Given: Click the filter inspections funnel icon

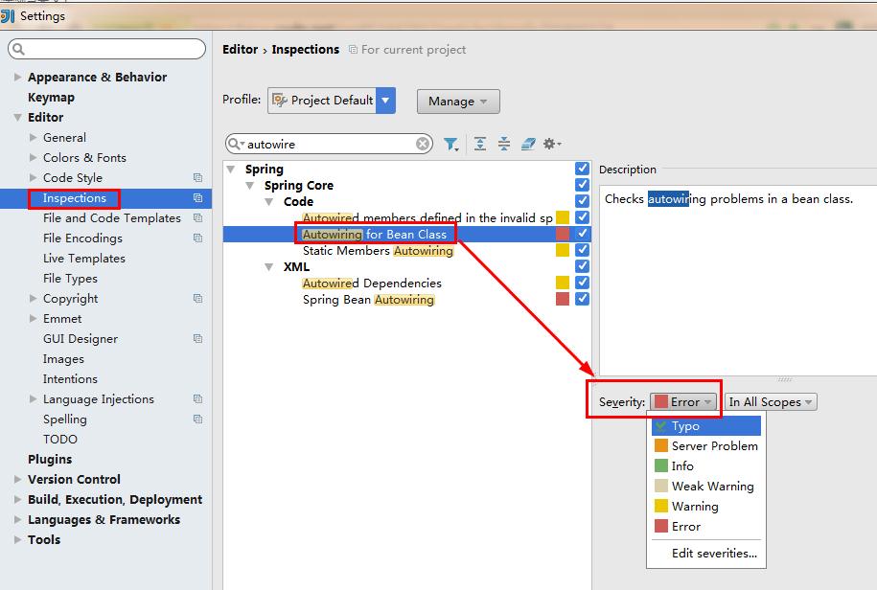Looking at the screenshot, I should click(x=450, y=144).
